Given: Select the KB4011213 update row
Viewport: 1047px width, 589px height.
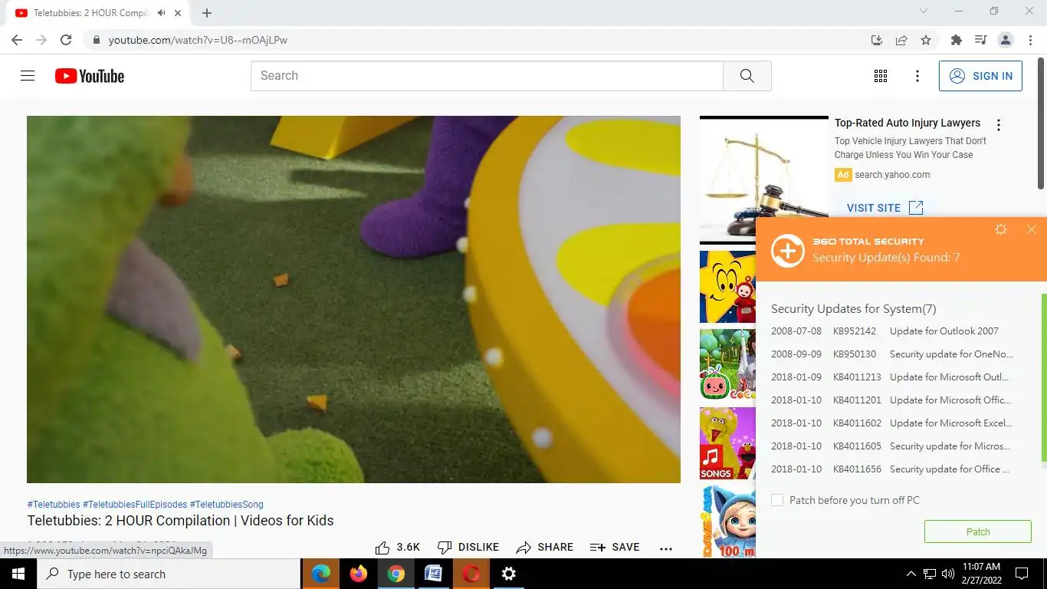Looking at the screenshot, I should point(892,377).
